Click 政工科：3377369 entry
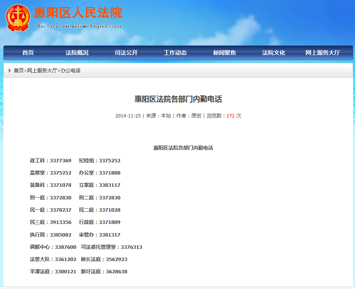This screenshot has width=355, height=289. pyautogui.click(x=51, y=160)
